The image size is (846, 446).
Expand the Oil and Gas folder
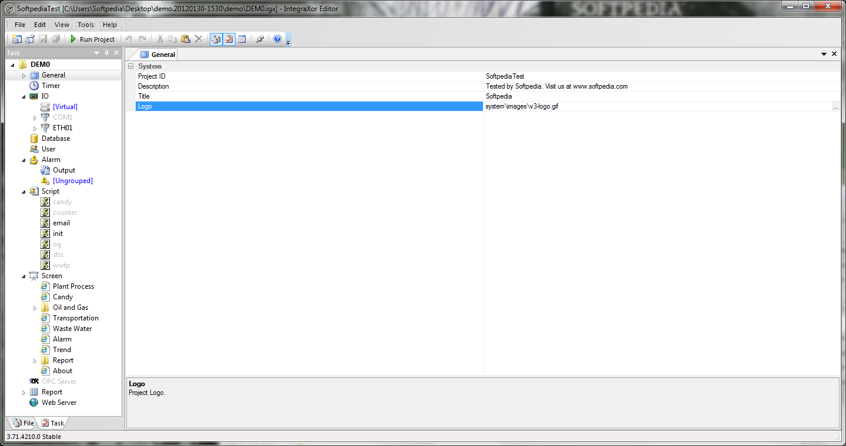[35, 308]
